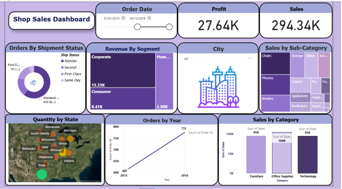Click the Standard 430 data label
Image resolution: width=342 pixels, height=189 pixels.
50,100
